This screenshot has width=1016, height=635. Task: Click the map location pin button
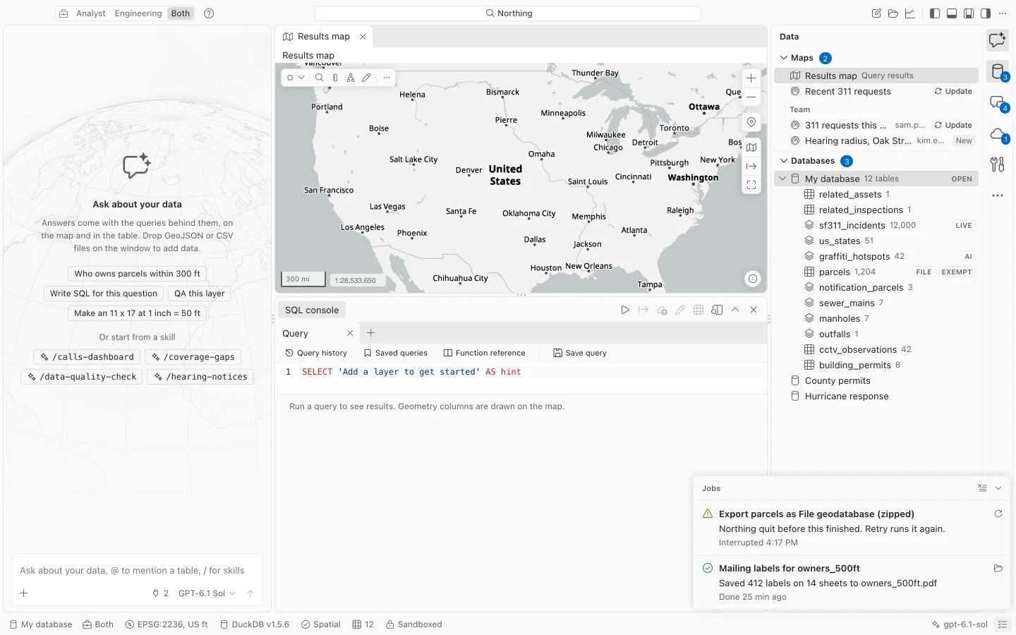pos(751,122)
